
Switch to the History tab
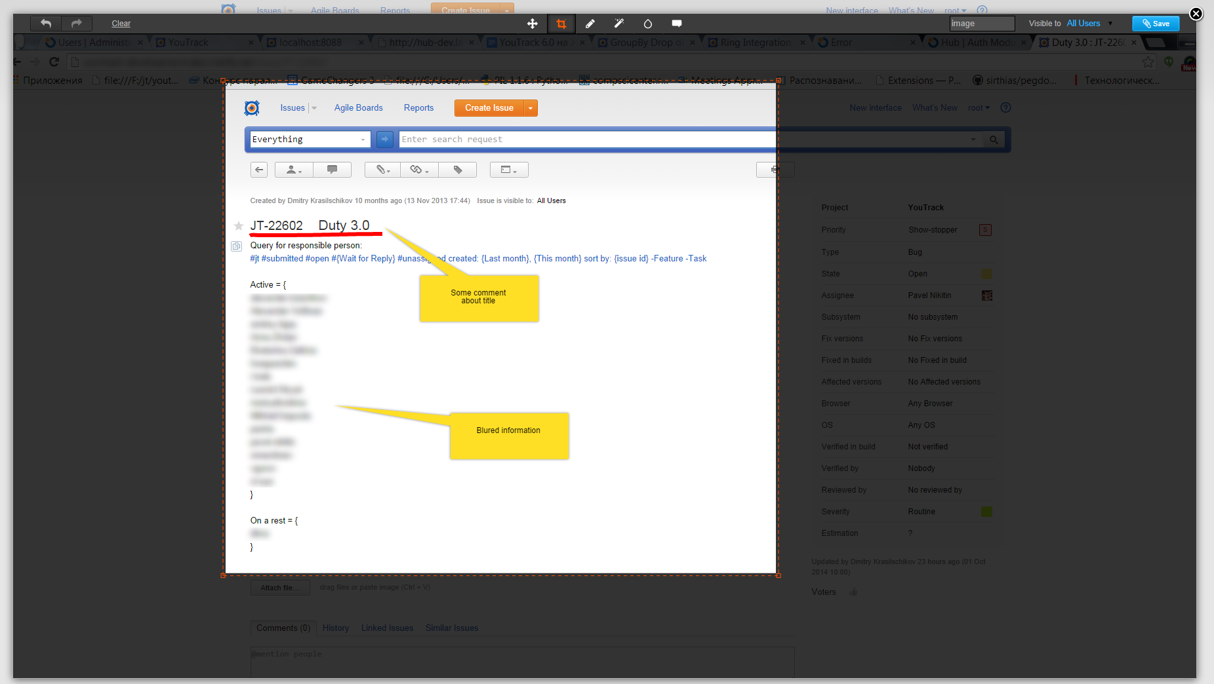336,628
